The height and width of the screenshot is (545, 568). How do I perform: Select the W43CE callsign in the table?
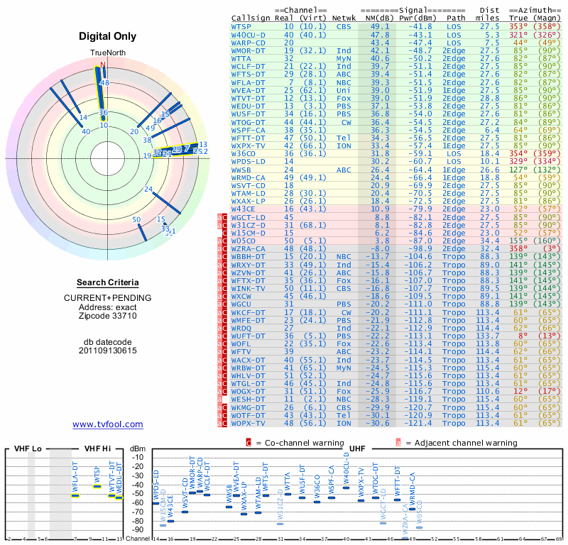pos(243,209)
